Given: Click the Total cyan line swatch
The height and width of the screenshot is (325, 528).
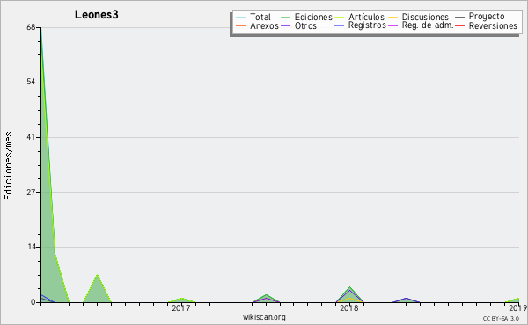Looking at the screenshot, I should click(x=241, y=18).
